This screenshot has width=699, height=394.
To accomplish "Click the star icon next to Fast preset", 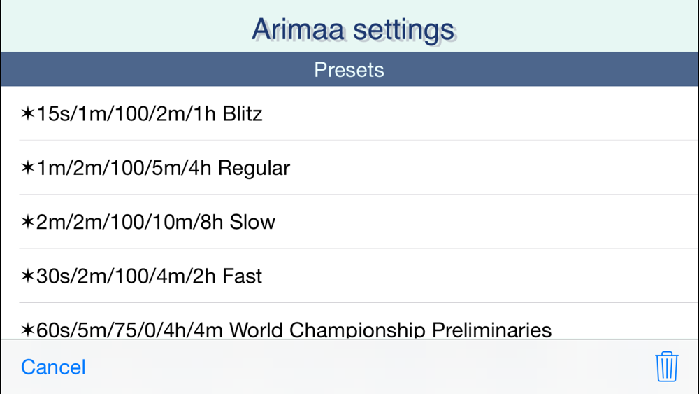I will click(x=28, y=276).
